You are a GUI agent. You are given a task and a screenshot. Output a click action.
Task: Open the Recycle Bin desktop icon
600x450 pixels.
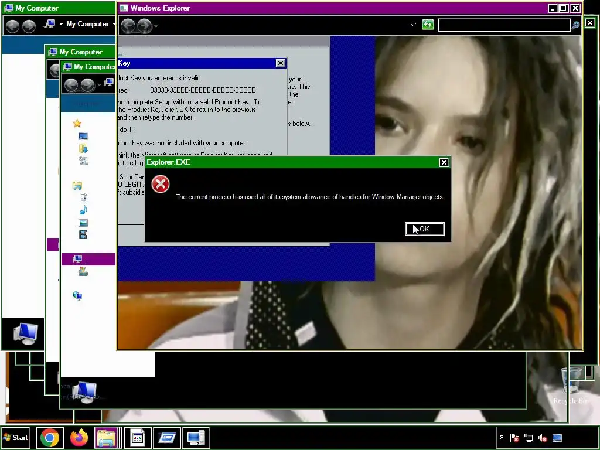tap(571, 386)
